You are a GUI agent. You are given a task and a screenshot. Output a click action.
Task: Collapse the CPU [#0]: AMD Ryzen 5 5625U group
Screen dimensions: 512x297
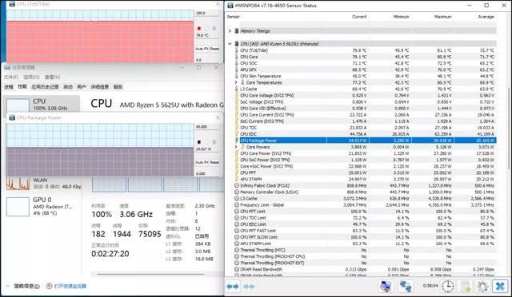[x=230, y=44]
